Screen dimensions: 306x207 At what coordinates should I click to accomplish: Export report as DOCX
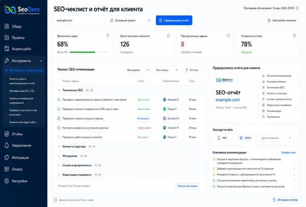coord(246,138)
